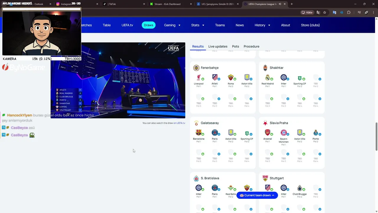Select the Atleti crest in Fenerbahçe's card
Image resolution: width=378 pixels, height=213 pixels.
(215, 78)
